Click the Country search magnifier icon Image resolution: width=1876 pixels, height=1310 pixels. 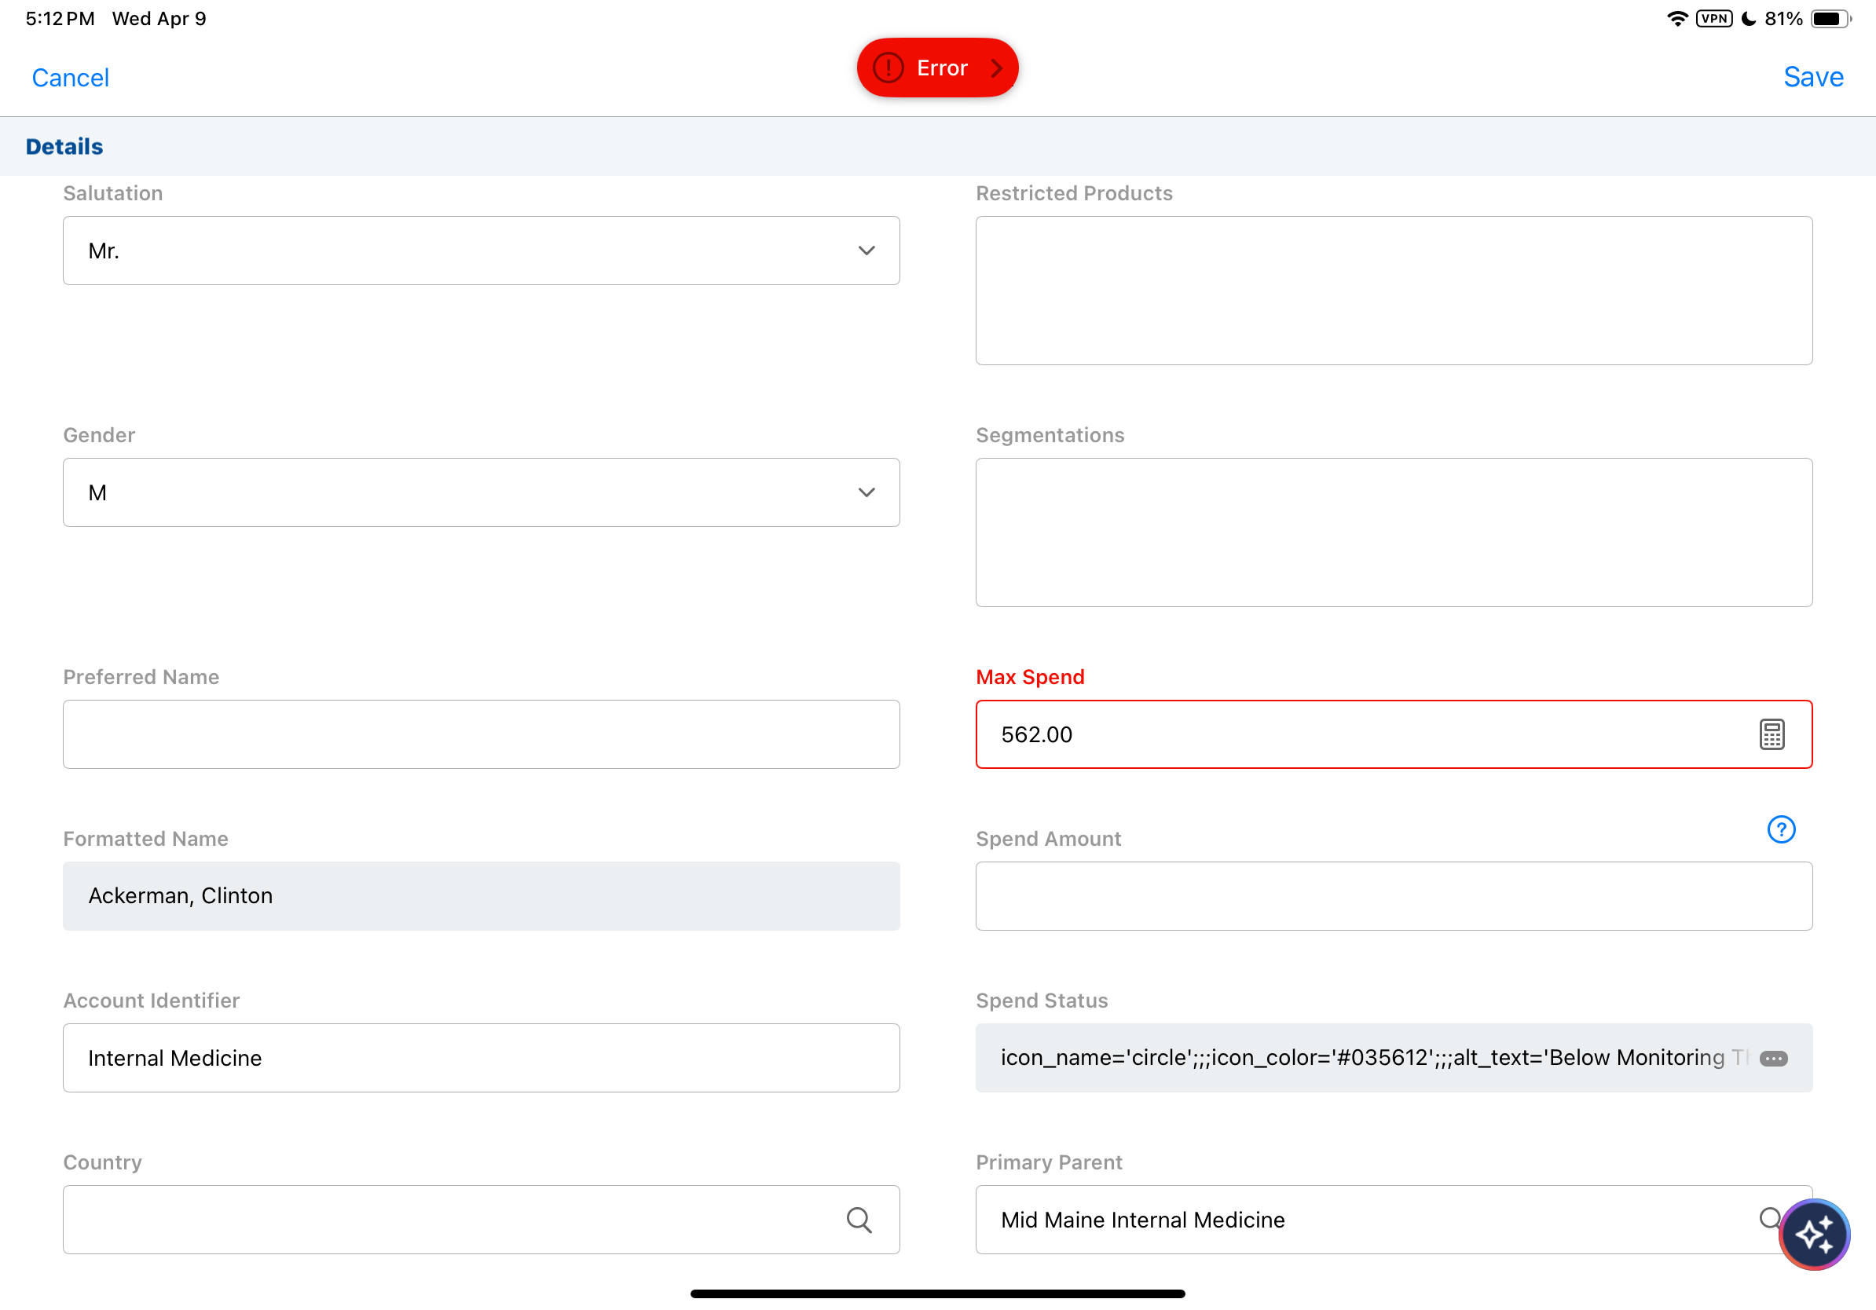(x=859, y=1220)
